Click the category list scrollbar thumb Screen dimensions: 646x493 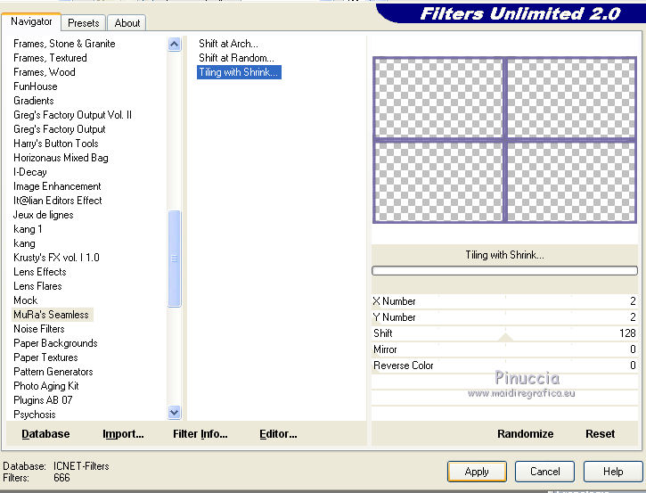pos(175,259)
